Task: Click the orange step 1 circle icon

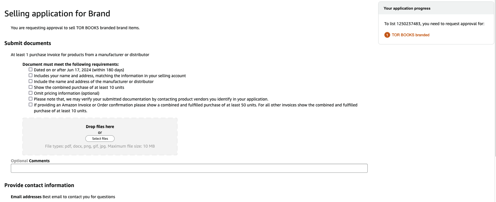Action: click(x=387, y=35)
